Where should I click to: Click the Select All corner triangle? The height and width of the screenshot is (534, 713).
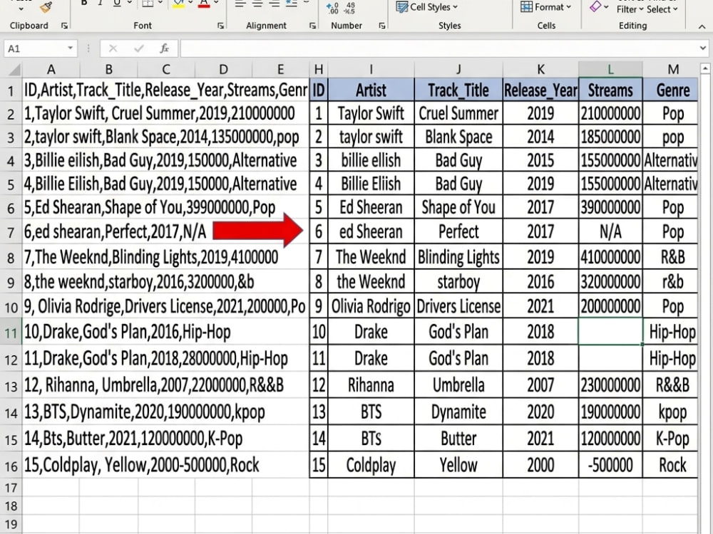pyautogui.click(x=14, y=70)
